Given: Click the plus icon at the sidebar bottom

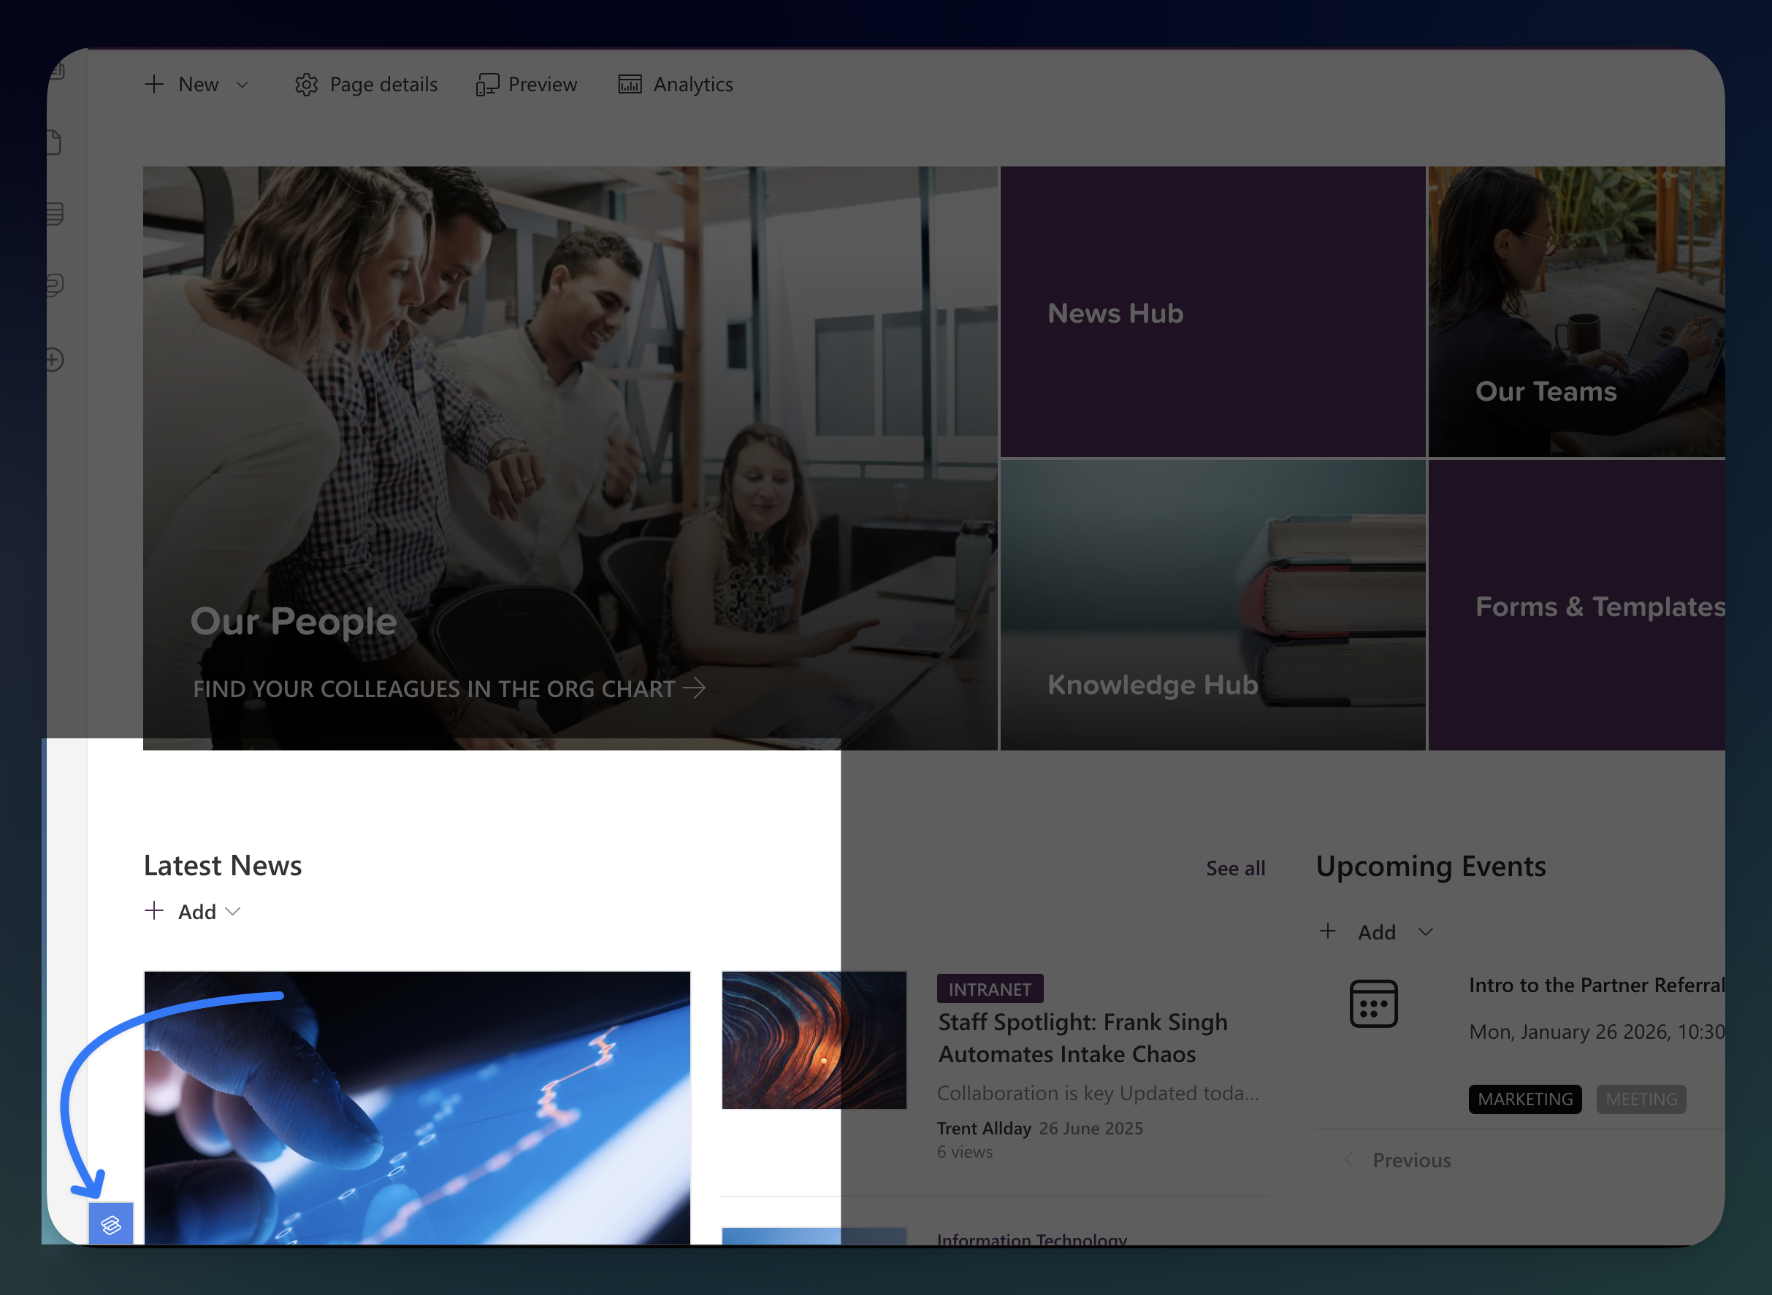Looking at the screenshot, I should (52, 359).
